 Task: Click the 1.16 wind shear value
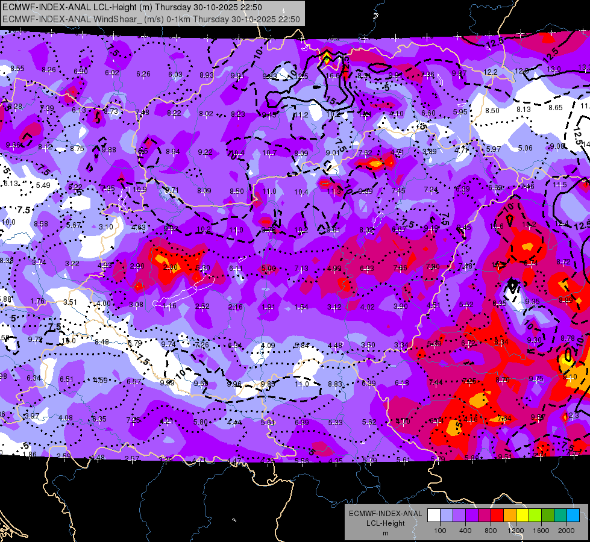point(169,306)
